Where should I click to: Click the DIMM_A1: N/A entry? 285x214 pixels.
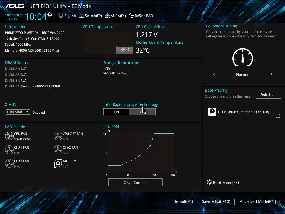point(16,69)
